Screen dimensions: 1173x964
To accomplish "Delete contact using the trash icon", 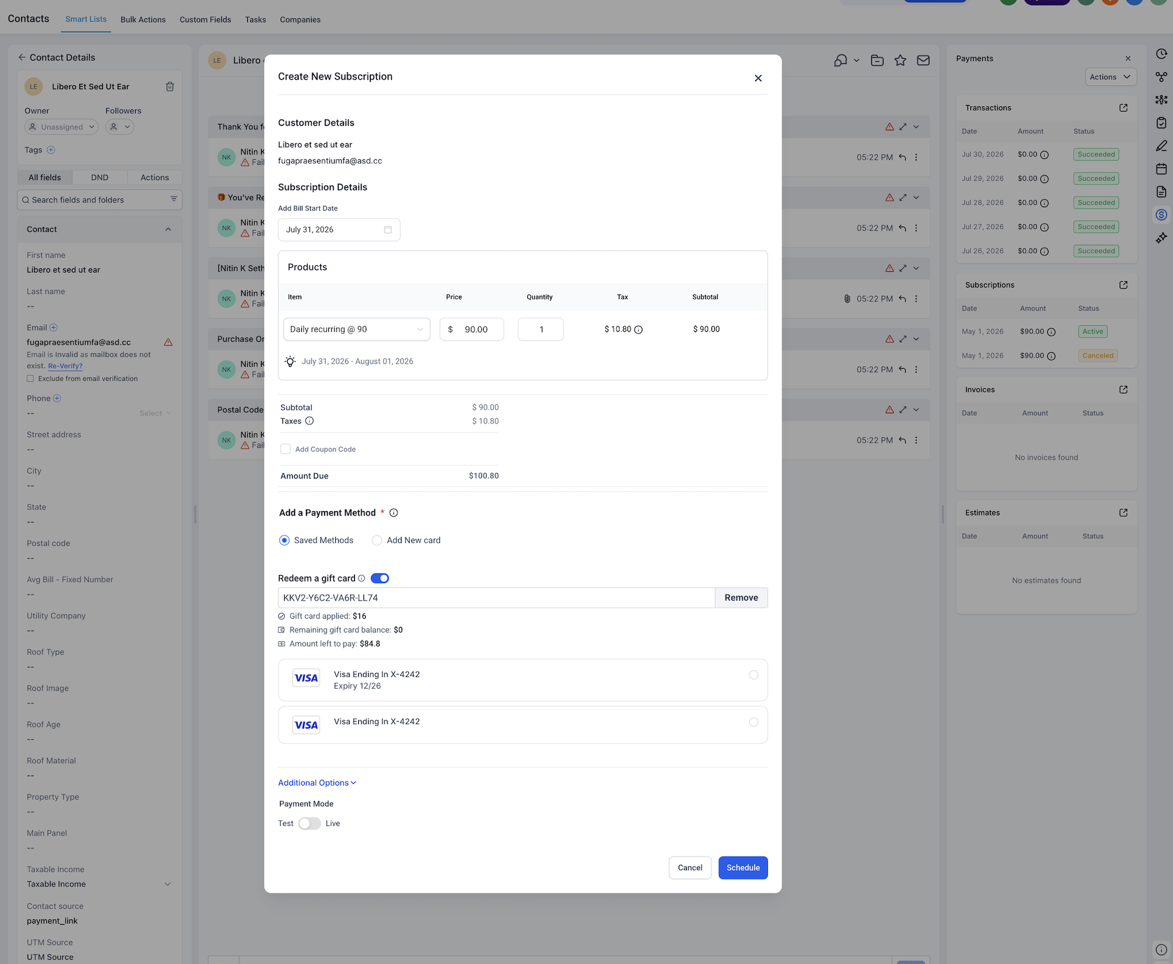I will 170,87.
